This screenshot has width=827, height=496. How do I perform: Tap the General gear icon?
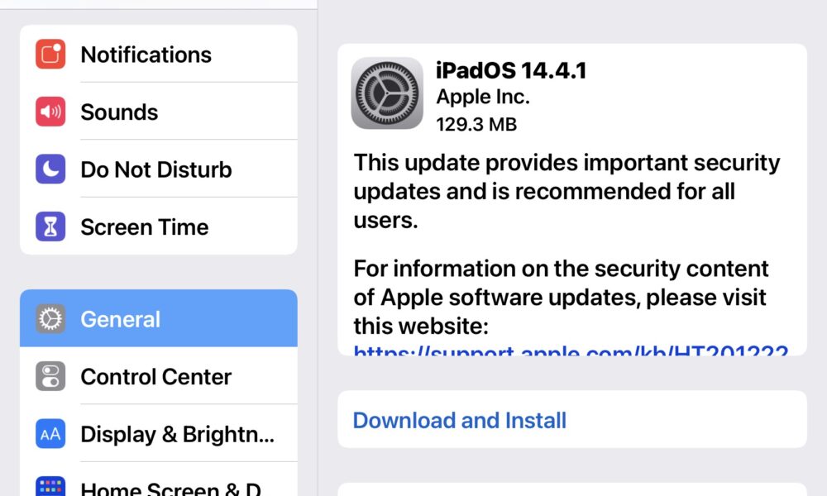pos(50,318)
